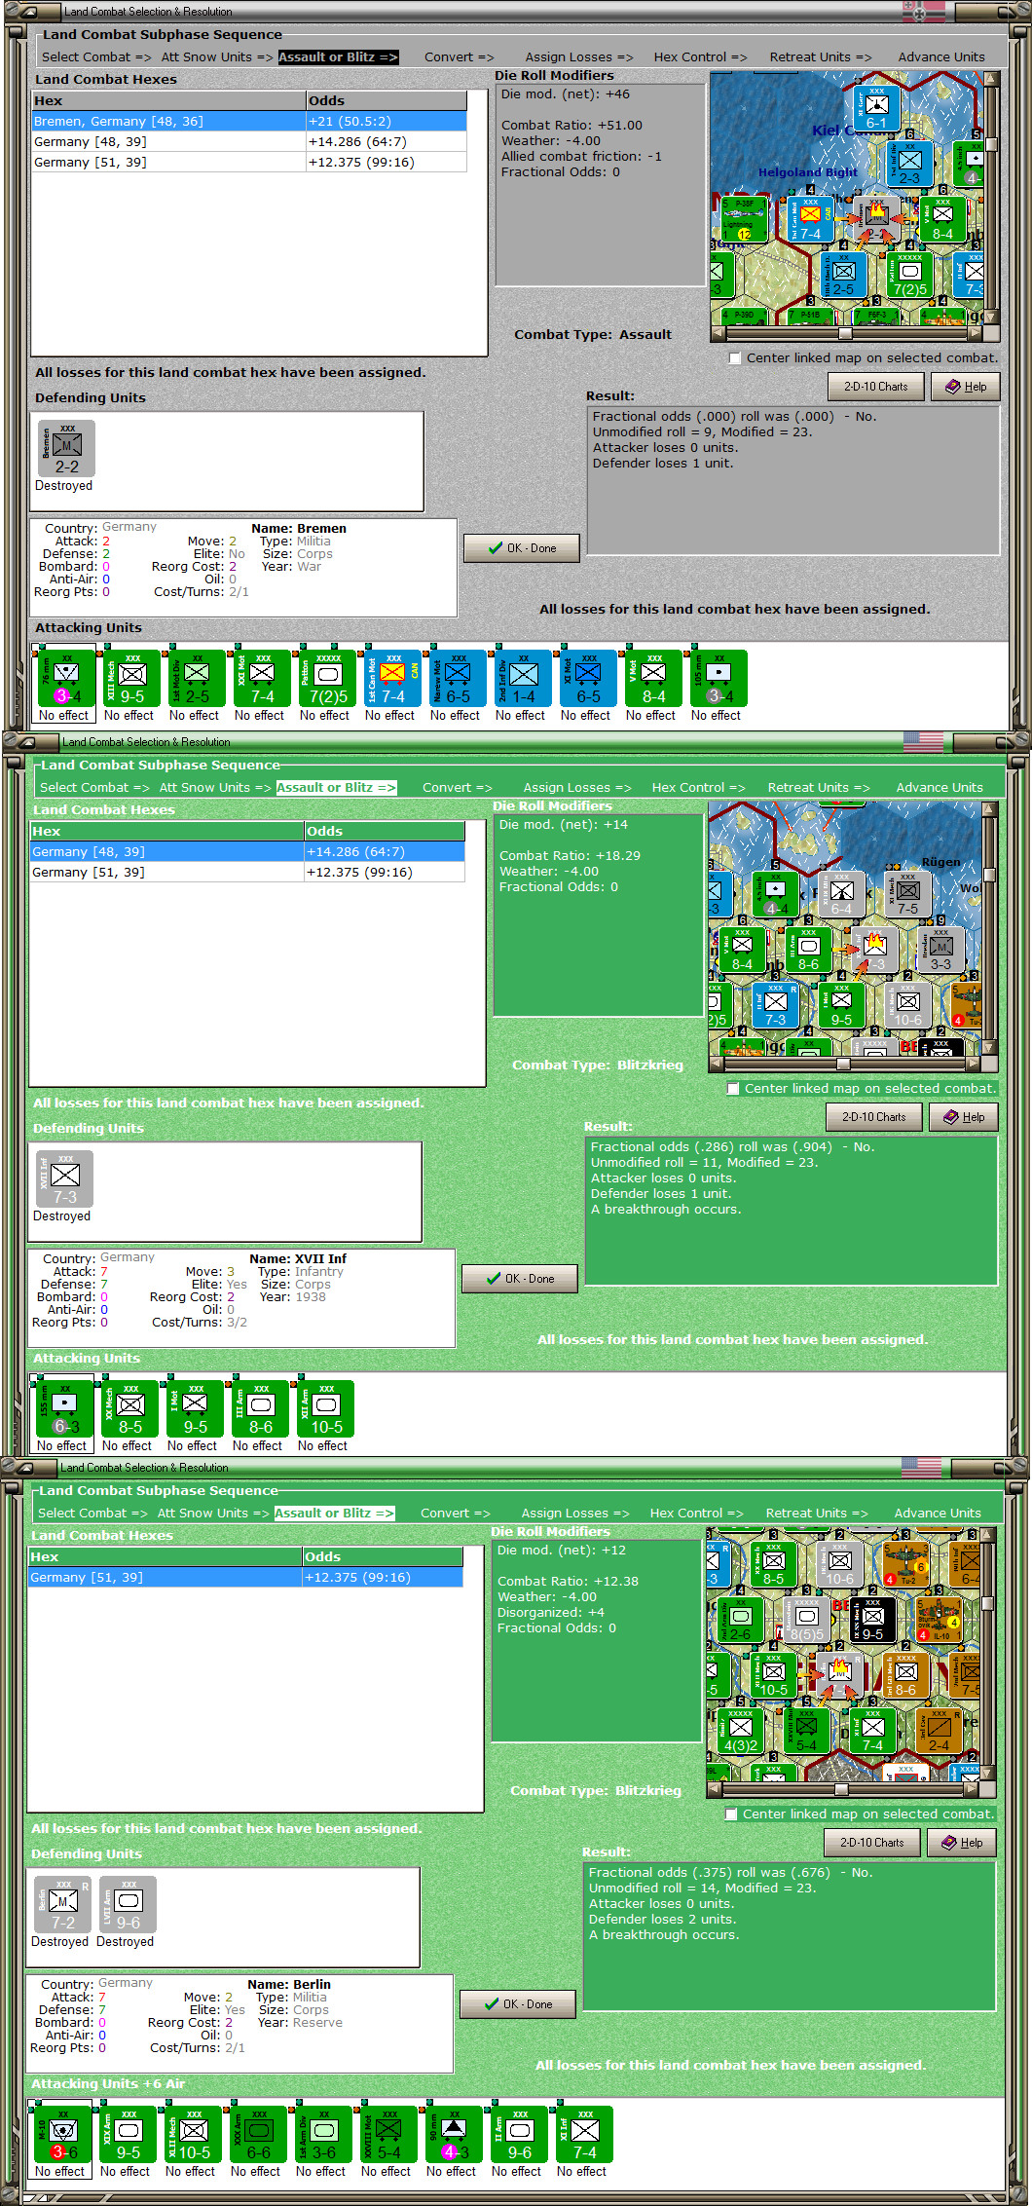Click Assault or Blitz step in top window
Viewport: 1032px width, 2206px height.
[338, 57]
